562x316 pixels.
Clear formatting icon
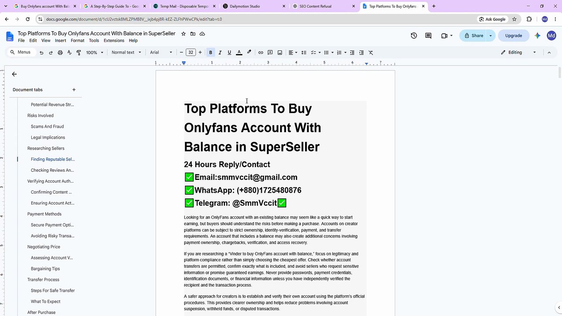[371, 53]
